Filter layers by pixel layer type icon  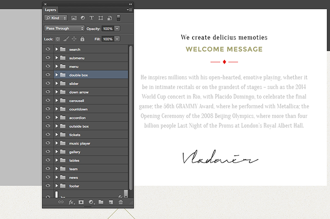(x=74, y=18)
